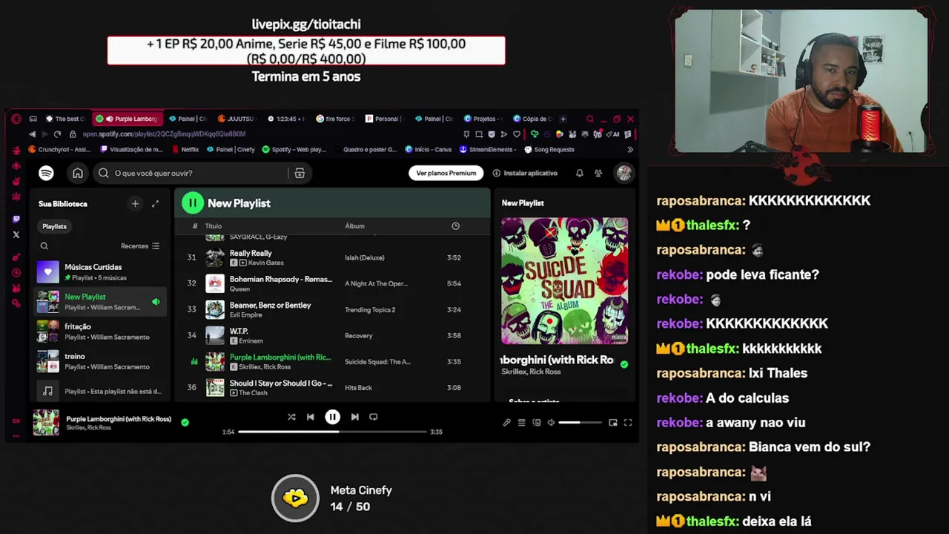The height and width of the screenshot is (534, 949).
Task: Switch to the Personal browser tab
Action: pyautogui.click(x=383, y=119)
